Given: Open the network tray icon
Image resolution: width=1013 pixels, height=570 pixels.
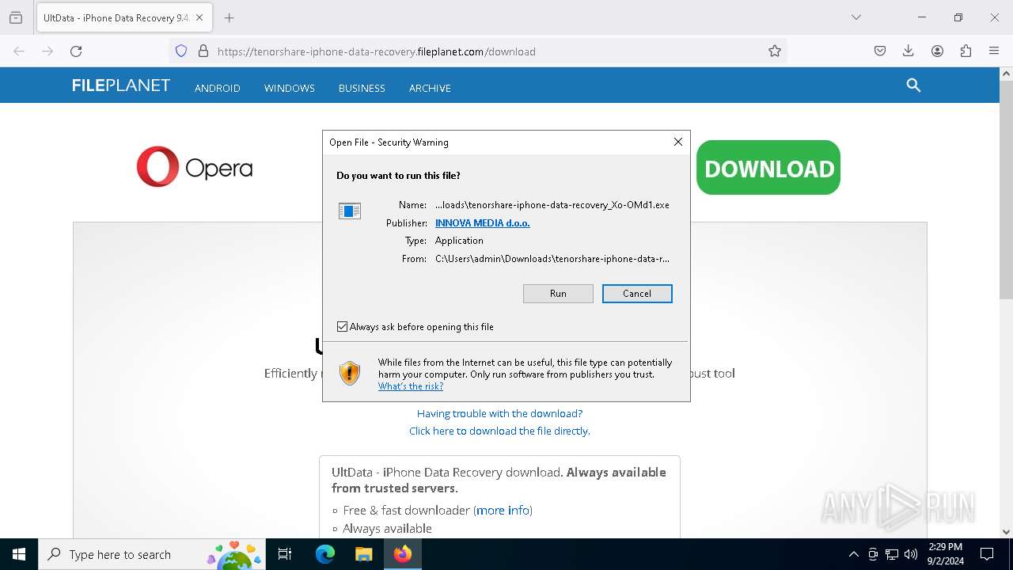Looking at the screenshot, I should click(892, 554).
